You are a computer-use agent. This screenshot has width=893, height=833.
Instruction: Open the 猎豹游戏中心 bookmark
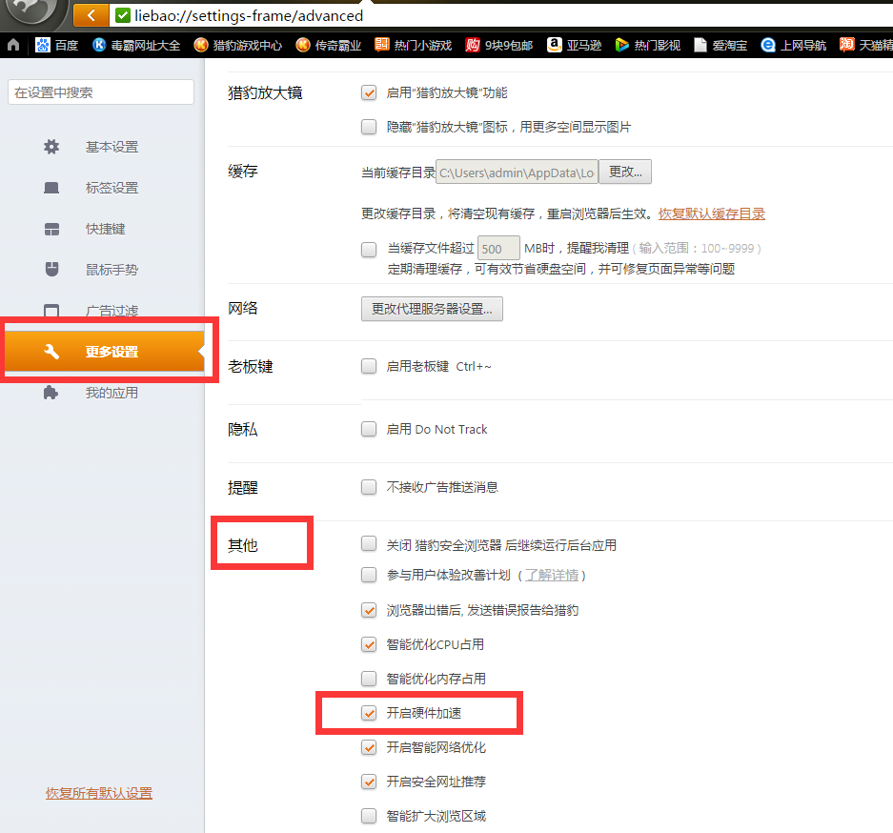(x=238, y=45)
